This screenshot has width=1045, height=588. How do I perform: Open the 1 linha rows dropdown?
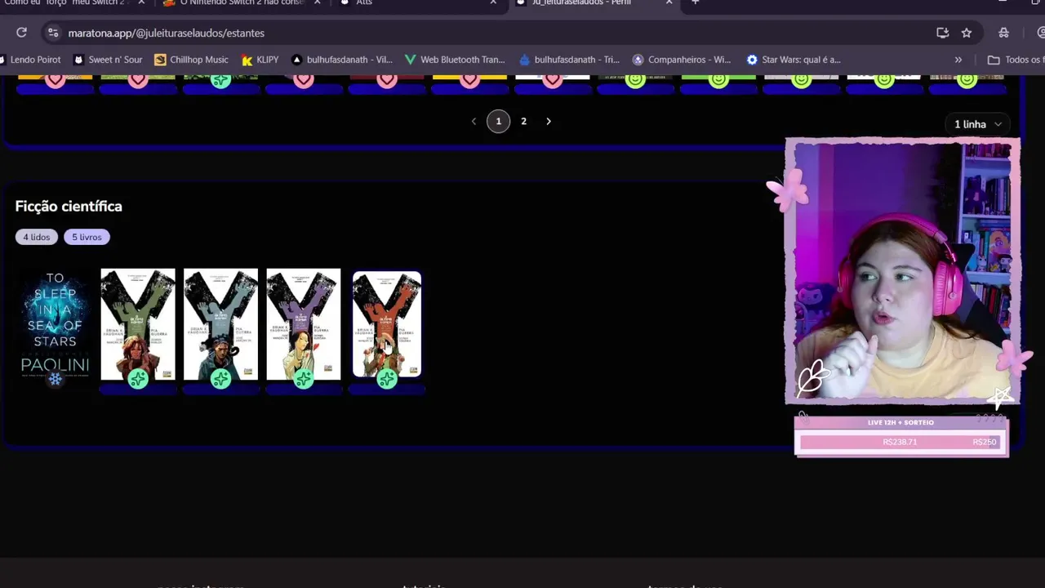[x=978, y=124]
